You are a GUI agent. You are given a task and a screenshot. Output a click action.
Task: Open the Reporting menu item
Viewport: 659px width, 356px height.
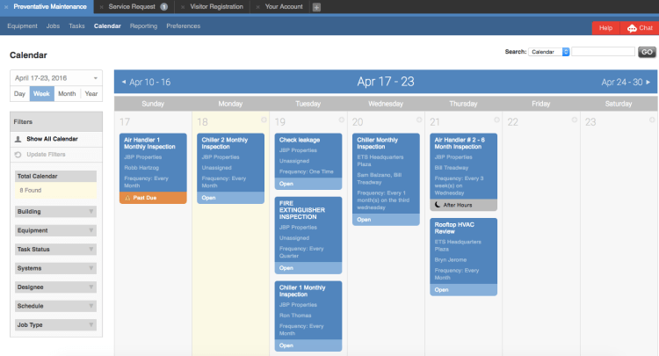(x=143, y=26)
